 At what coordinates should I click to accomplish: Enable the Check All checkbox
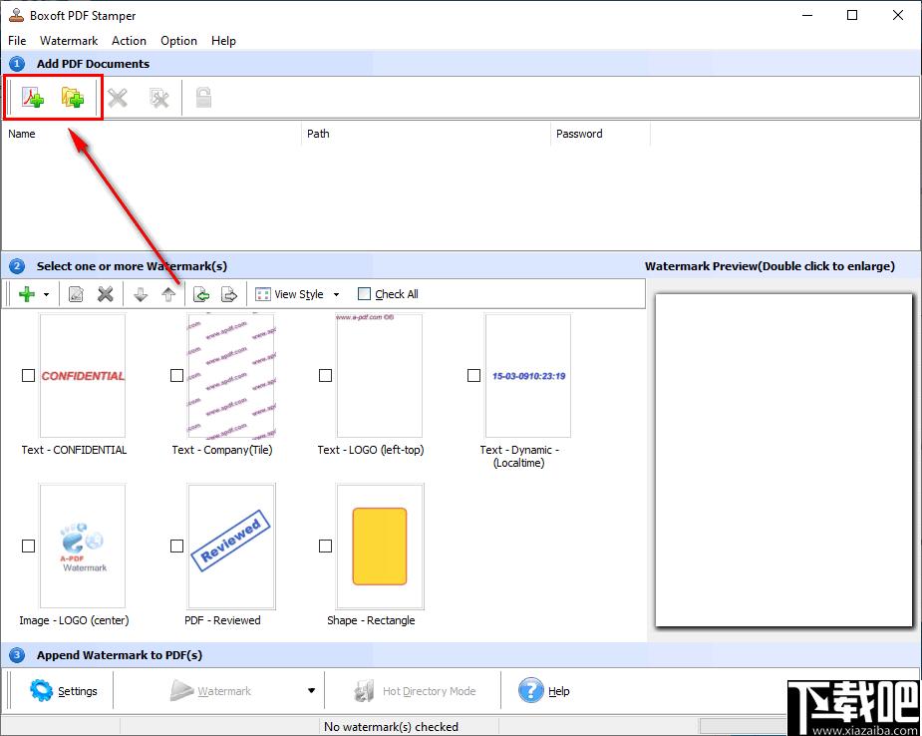(365, 294)
